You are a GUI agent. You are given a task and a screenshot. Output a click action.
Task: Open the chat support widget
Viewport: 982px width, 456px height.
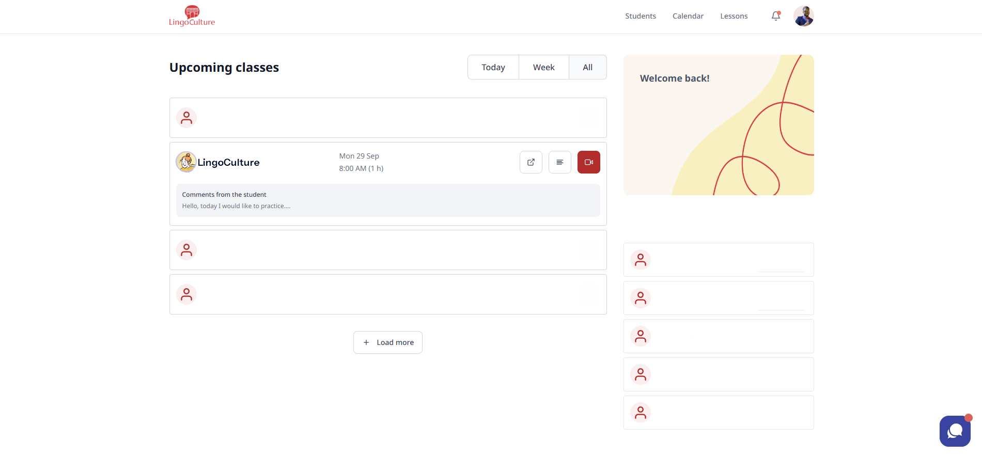954,431
